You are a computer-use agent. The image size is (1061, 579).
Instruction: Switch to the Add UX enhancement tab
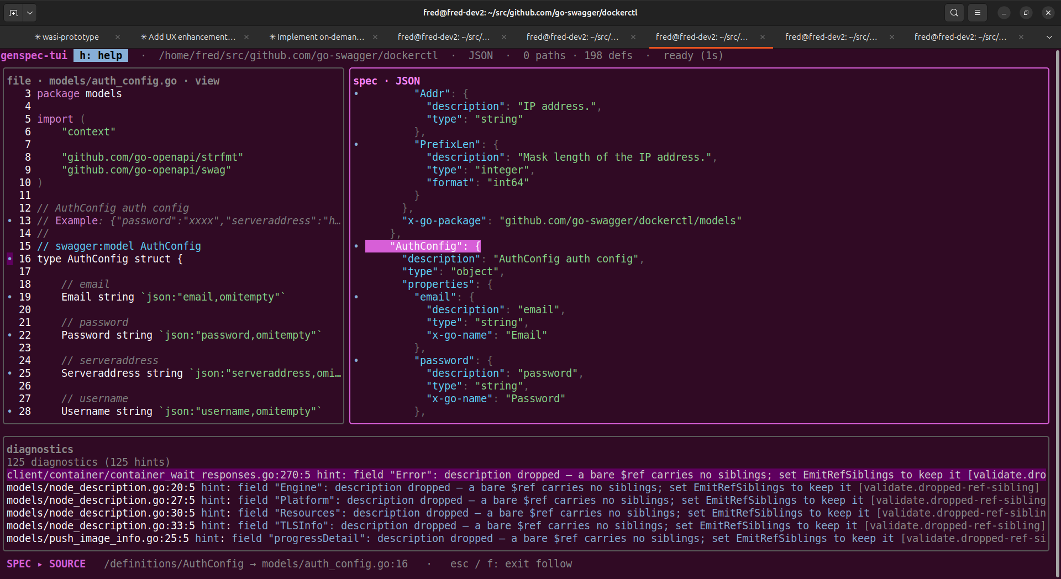188,37
